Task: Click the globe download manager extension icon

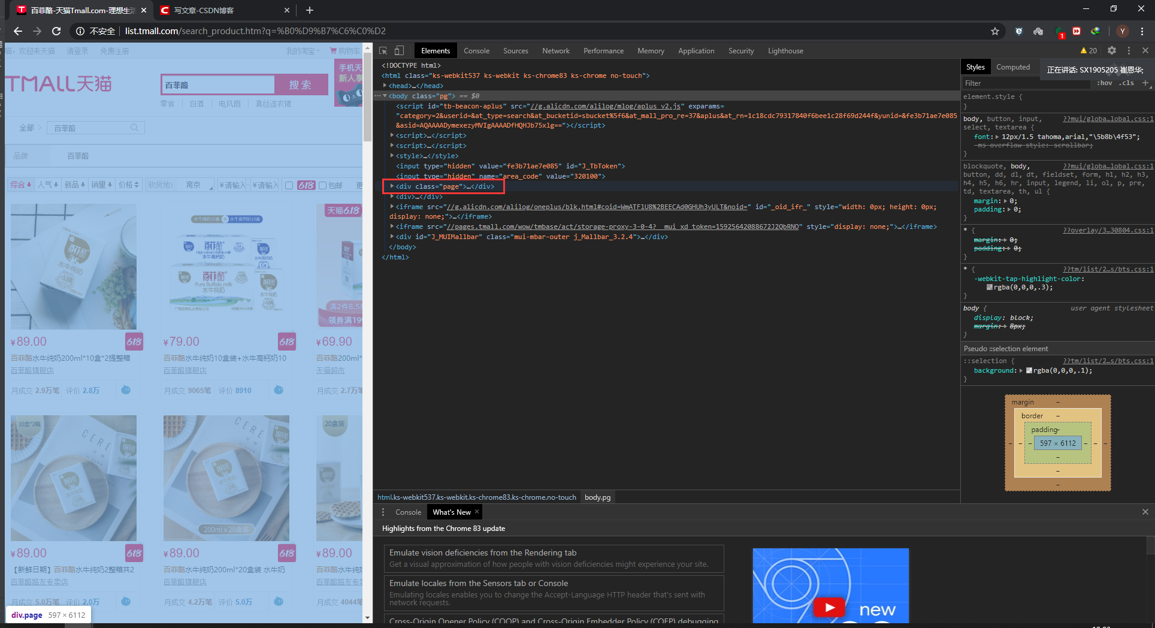Action: pyautogui.click(x=1095, y=31)
